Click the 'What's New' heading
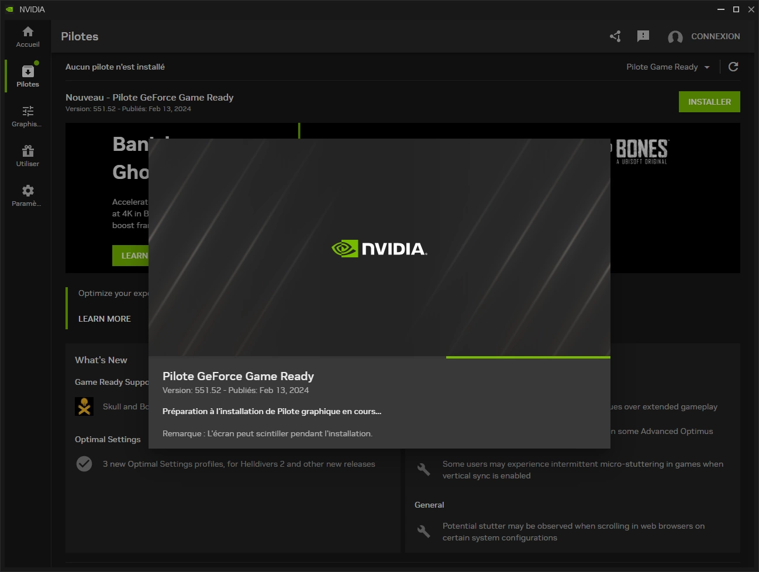Image resolution: width=759 pixels, height=572 pixels. point(101,360)
